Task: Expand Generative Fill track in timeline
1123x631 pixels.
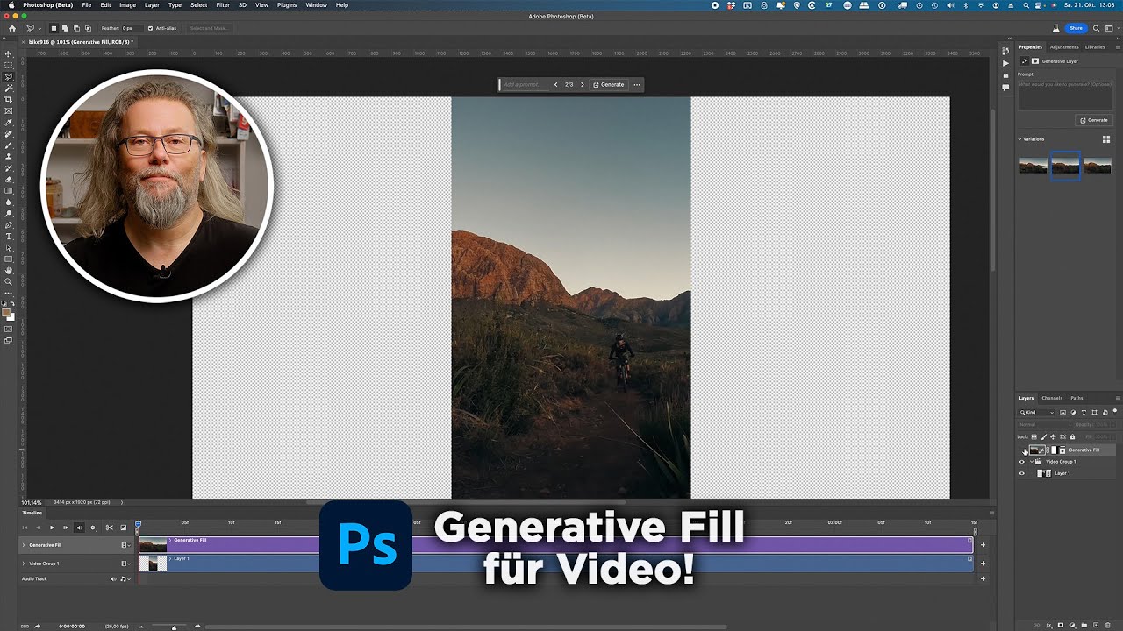Action: coord(24,545)
